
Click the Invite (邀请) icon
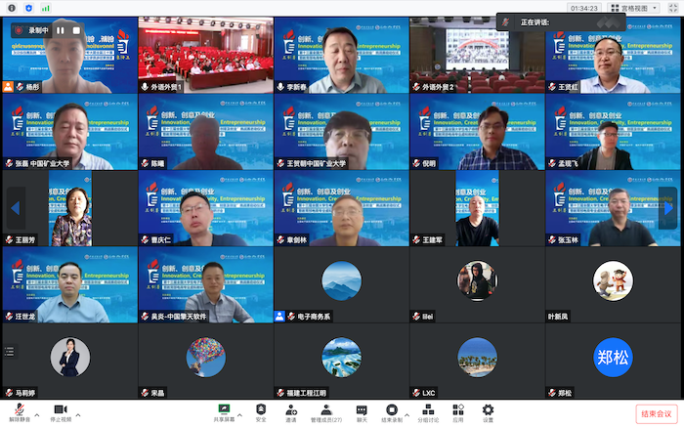pos(291,411)
